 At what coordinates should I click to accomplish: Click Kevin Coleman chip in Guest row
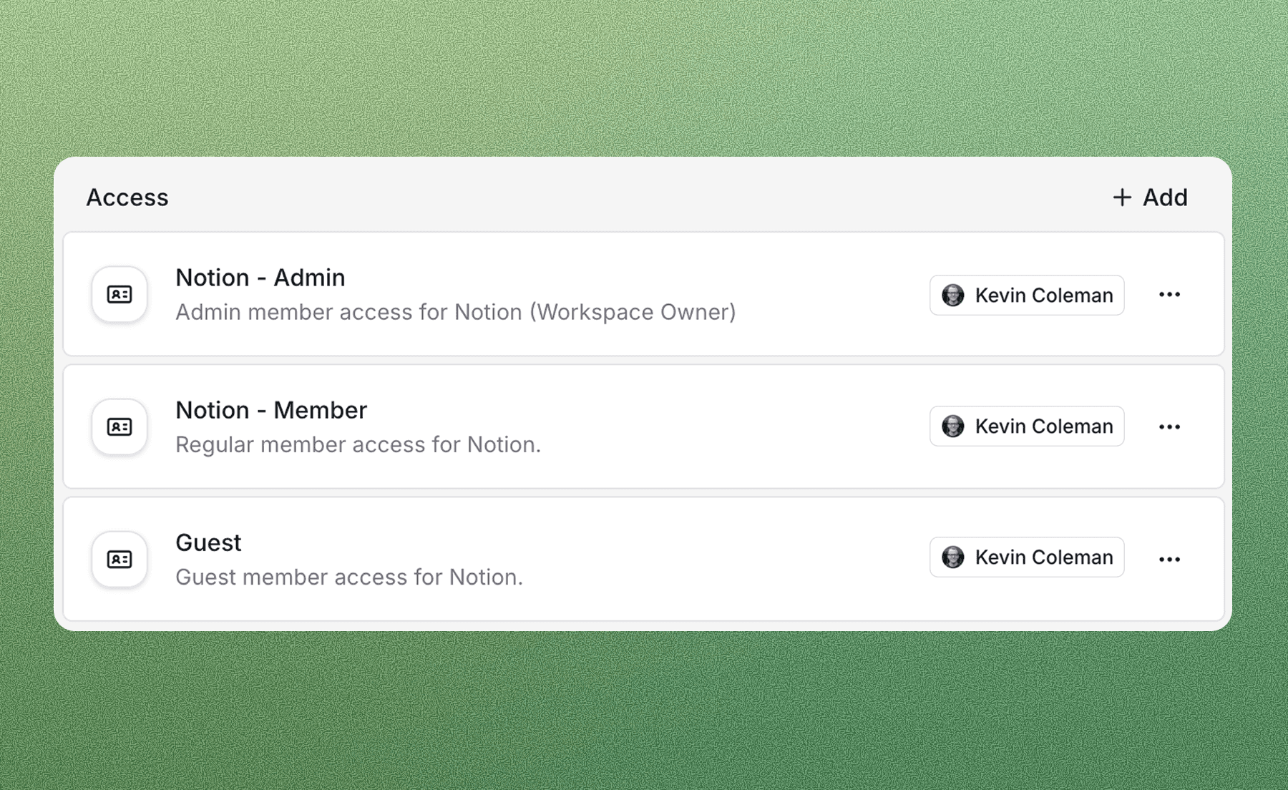coord(1027,557)
